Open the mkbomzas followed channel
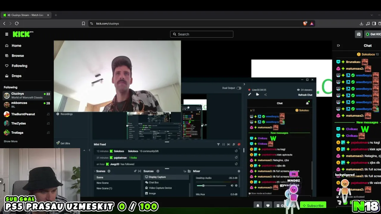Image resolution: width=381 pixels, height=214 pixels. (27, 105)
